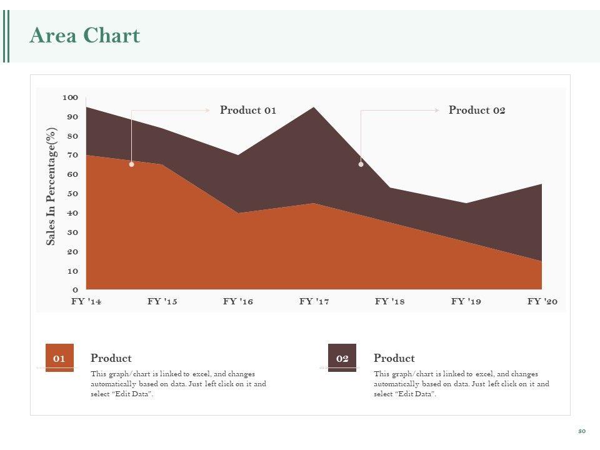Select the Product 02 chart label
600x450 pixels.
click(477, 110)
